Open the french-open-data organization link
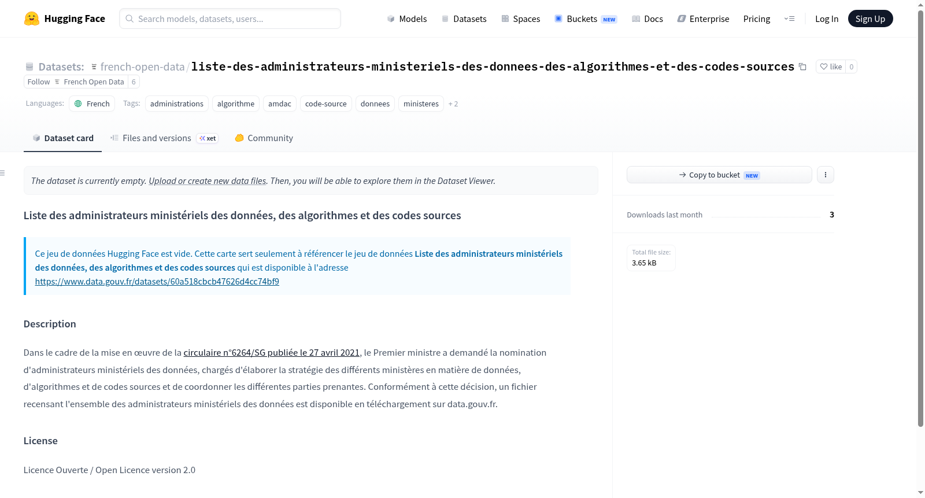The width and height of the screenshot is (925, 498). [142, 67]
